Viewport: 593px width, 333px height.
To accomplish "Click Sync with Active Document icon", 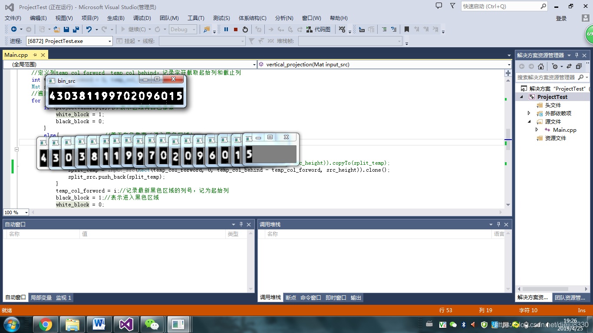I will [569, 66].
